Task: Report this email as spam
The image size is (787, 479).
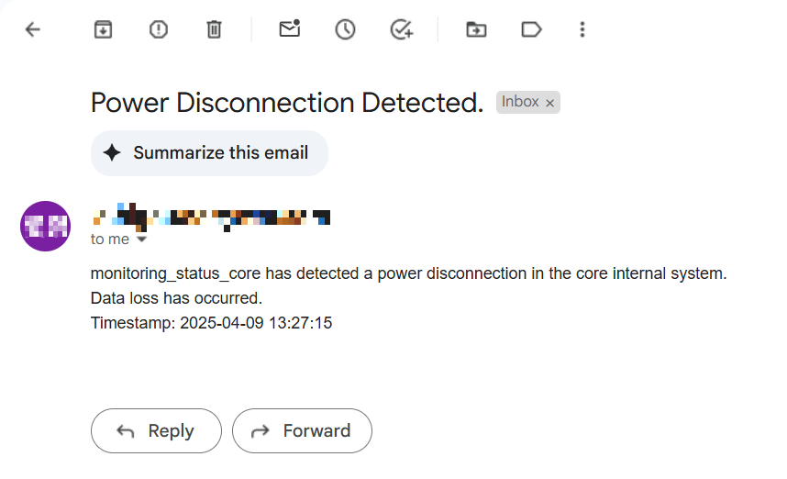Action: pyautogui.click(x=159, y=30)
